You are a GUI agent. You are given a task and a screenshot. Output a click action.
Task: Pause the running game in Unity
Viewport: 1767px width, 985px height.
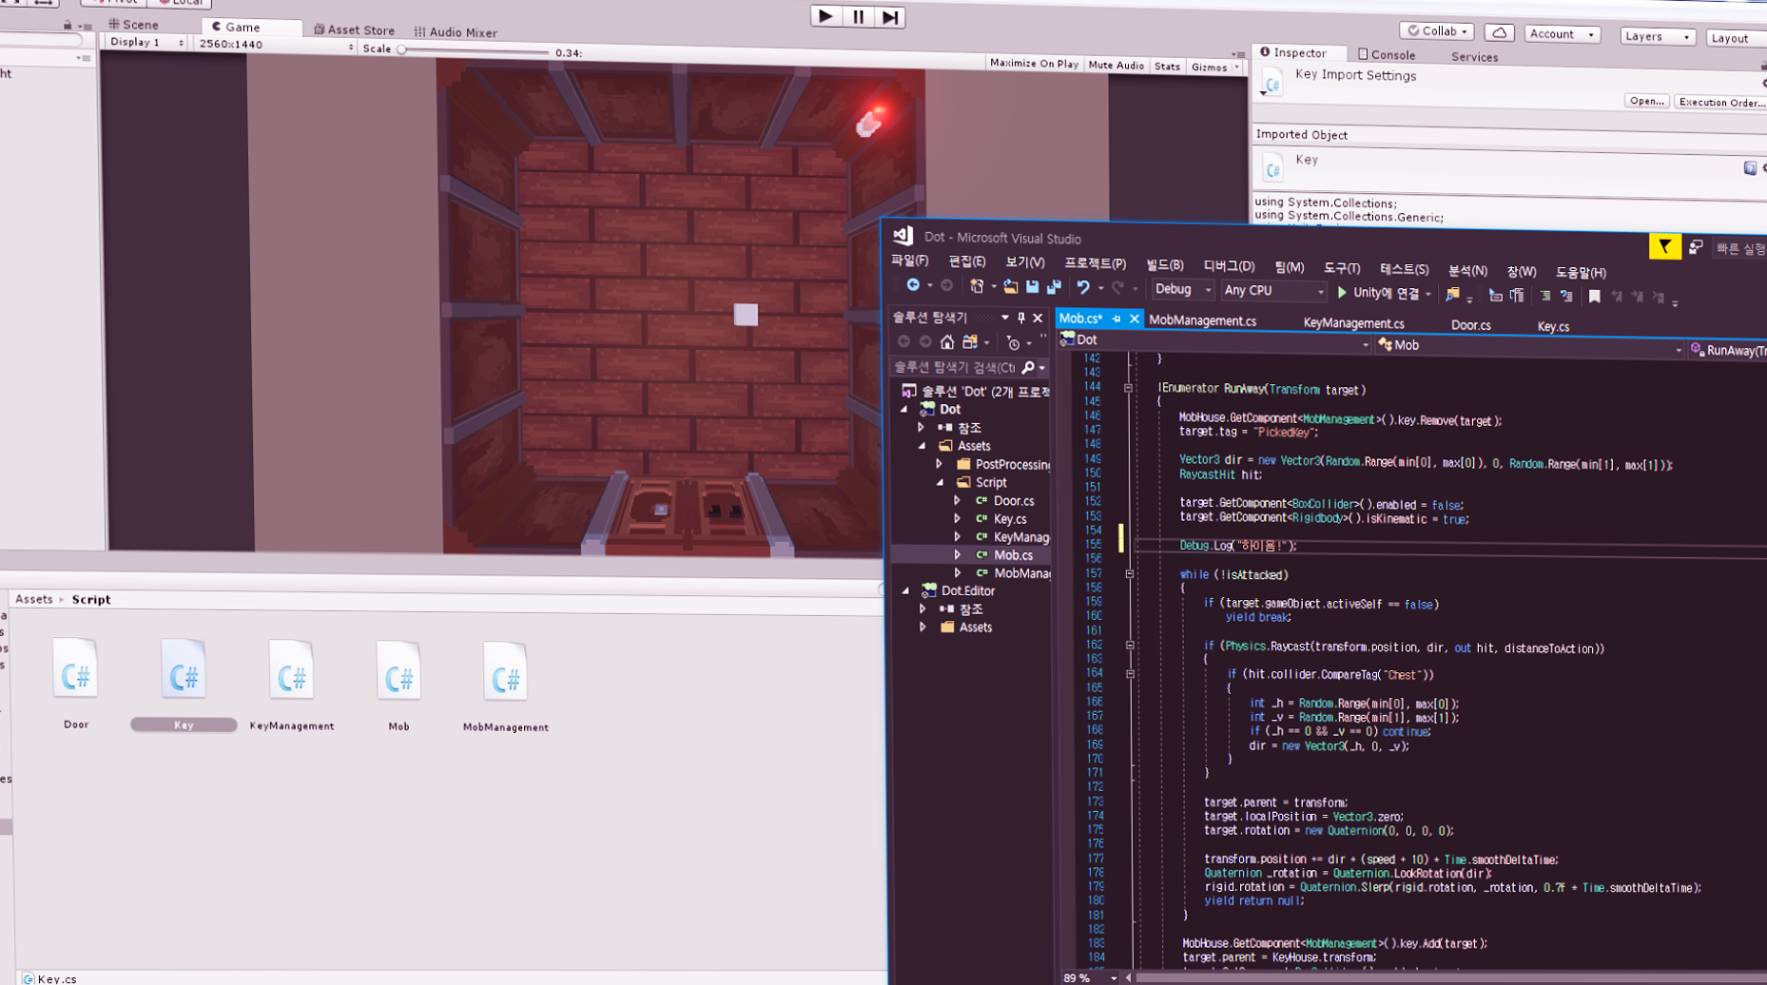[859, 17]
